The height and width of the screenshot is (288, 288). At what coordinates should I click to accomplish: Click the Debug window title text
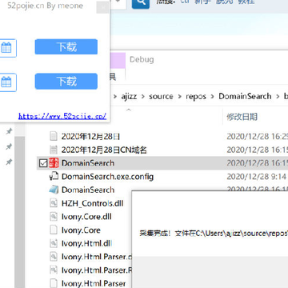coord(142,59)
